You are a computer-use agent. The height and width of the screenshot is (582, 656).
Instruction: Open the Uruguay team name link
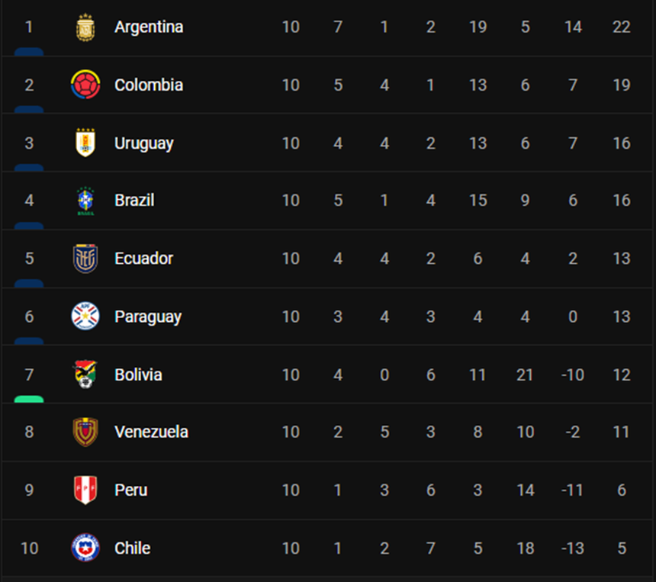coord(144,143)
